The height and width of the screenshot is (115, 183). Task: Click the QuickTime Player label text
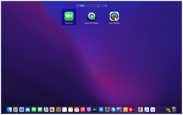[91, 23]
